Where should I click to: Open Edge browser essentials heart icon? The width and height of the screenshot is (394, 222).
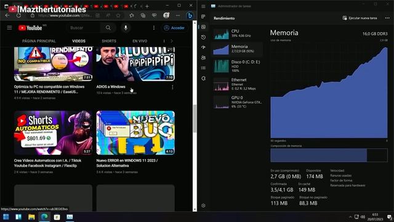click(155, 15)
